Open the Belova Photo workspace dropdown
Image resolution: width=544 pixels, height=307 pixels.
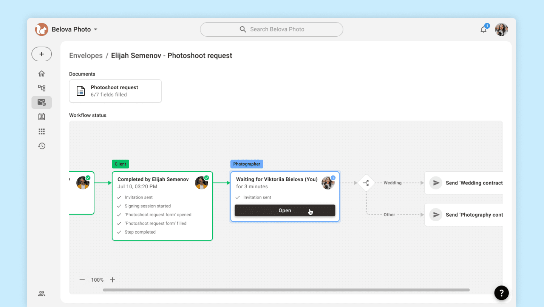click(74, 29)
